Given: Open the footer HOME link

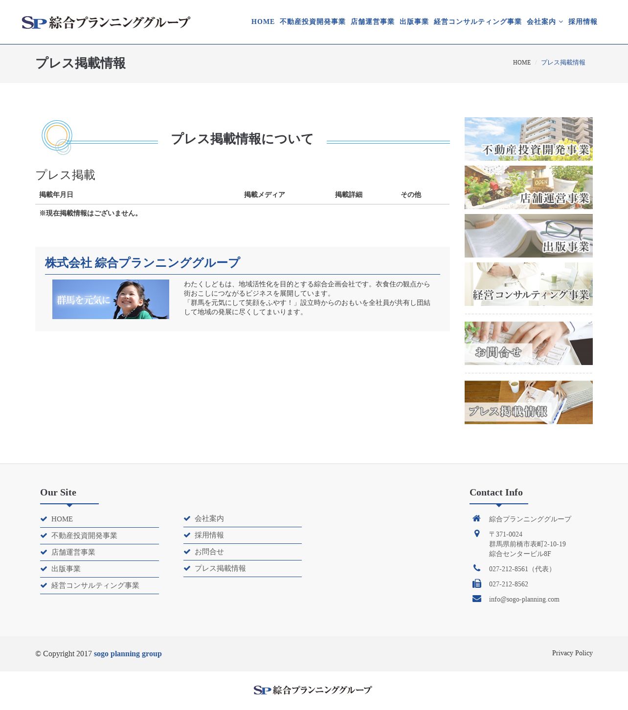Looking at the screenshot, I should click(62, 519).
